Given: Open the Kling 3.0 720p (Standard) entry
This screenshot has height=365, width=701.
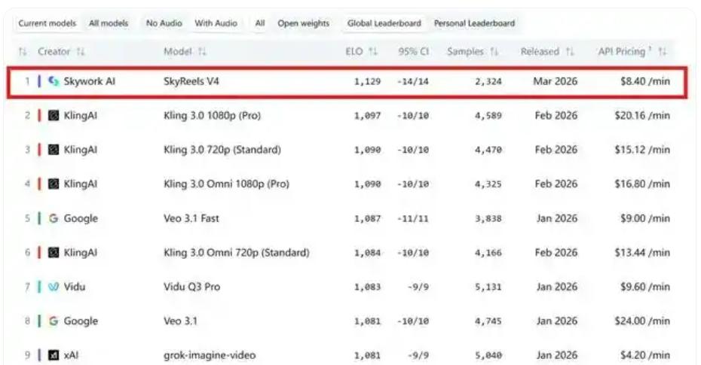Looking at the screenshot, I should pyautogui.click(x=222, y=150).
